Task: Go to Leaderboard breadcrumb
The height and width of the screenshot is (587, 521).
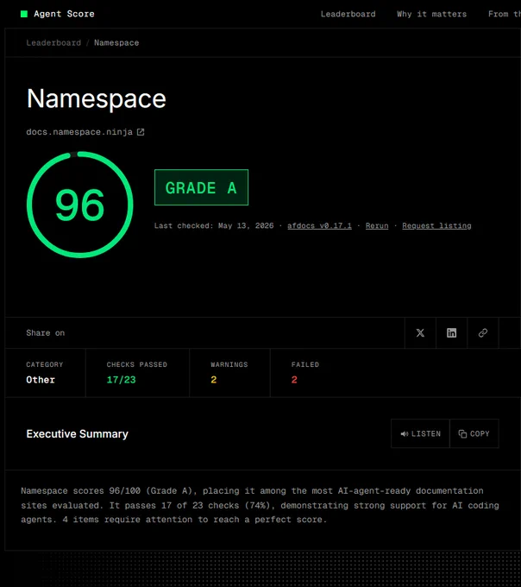Action: (53, 42)
